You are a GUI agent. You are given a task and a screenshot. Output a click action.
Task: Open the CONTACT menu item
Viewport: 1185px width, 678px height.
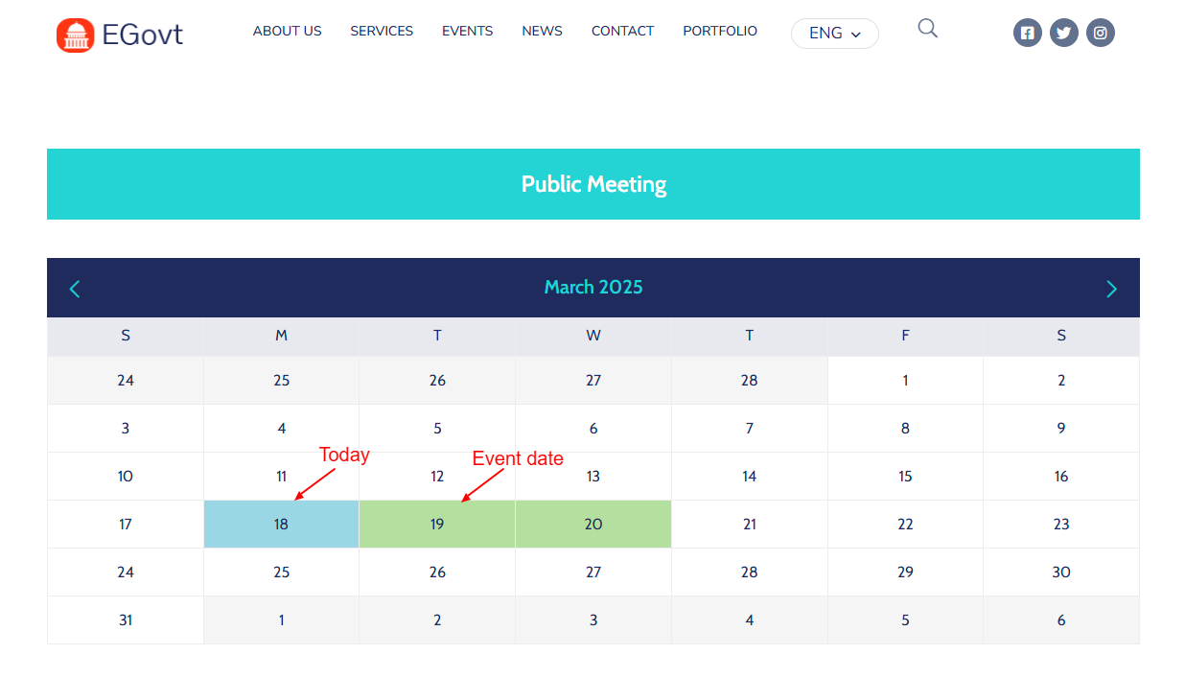pyautogui.click(x=622, y=31)
